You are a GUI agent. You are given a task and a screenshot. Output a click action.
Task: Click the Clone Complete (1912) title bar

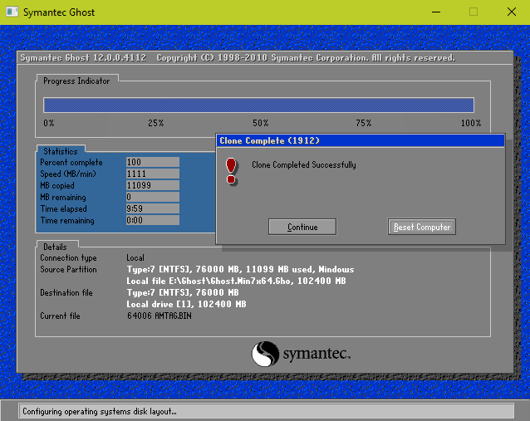click(x=361, y=140)
